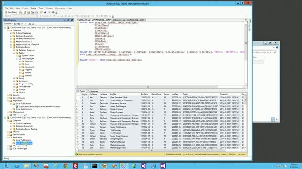The width and height of the screenshot is (302, 169).
Task: Open the View menu
Action: pyautogui.click(x=18, y=8)
